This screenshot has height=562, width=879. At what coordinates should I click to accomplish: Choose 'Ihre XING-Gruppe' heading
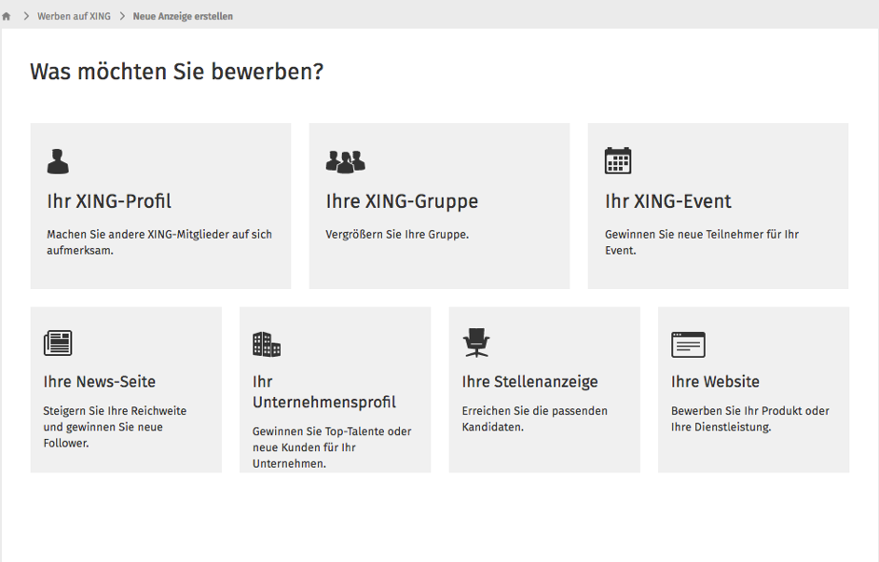click(402, 201)
